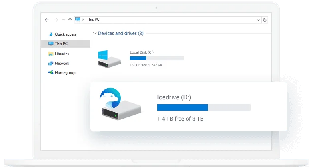Click the Quick access star icon

pos(51,34)
